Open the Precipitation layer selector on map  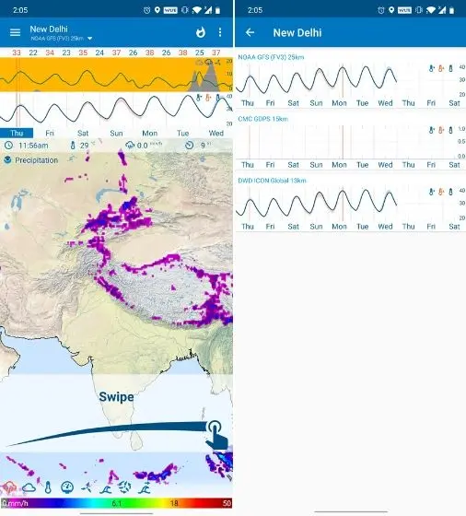coord(31,160)
